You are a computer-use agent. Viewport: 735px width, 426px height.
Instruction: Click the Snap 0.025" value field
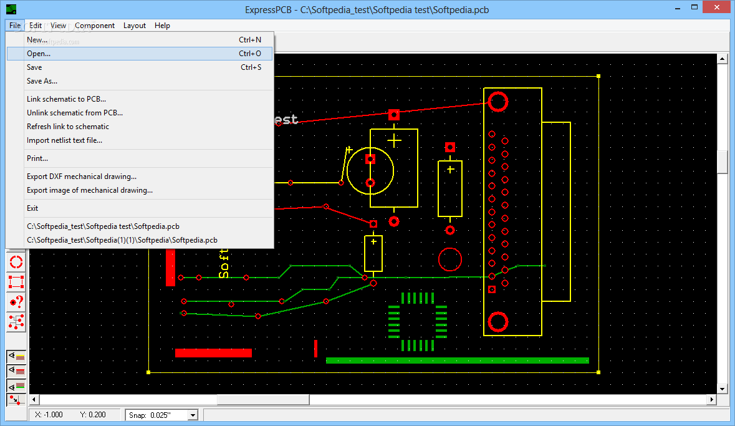tap(157, 415)
